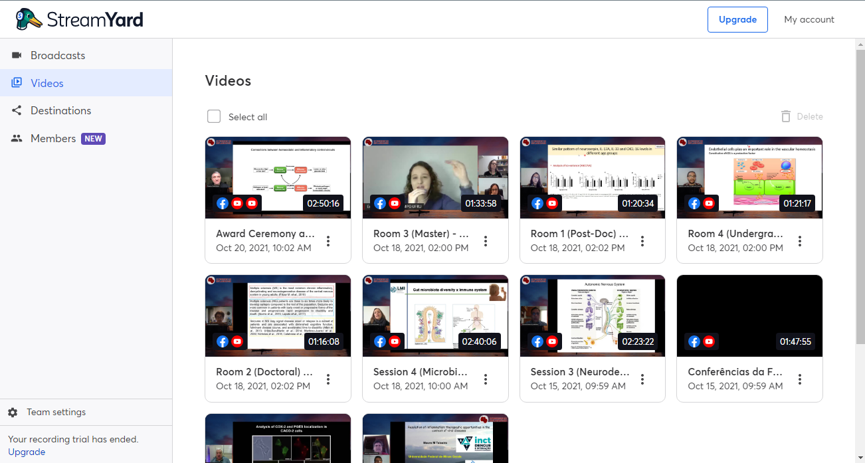
Task: Click the 02:40:06 duration badge
Action: coord(481,341)
